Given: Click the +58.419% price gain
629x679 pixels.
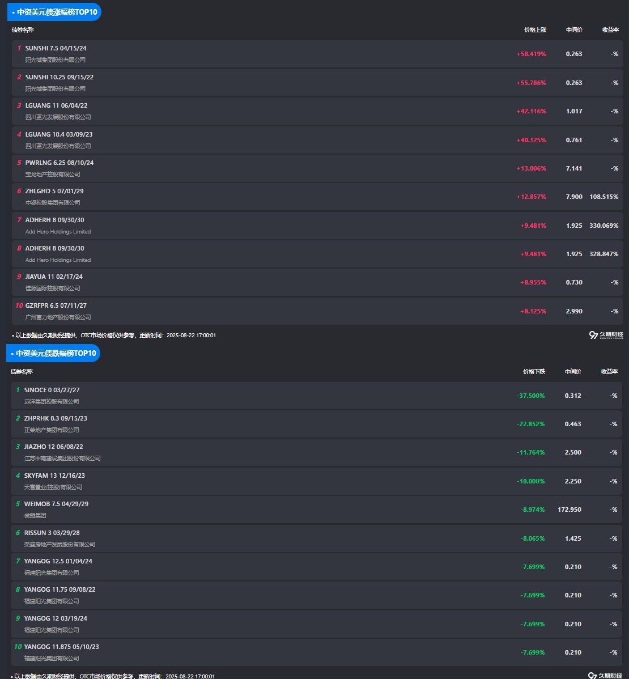Looking at the screenshot, I should [x=531, y=54].
